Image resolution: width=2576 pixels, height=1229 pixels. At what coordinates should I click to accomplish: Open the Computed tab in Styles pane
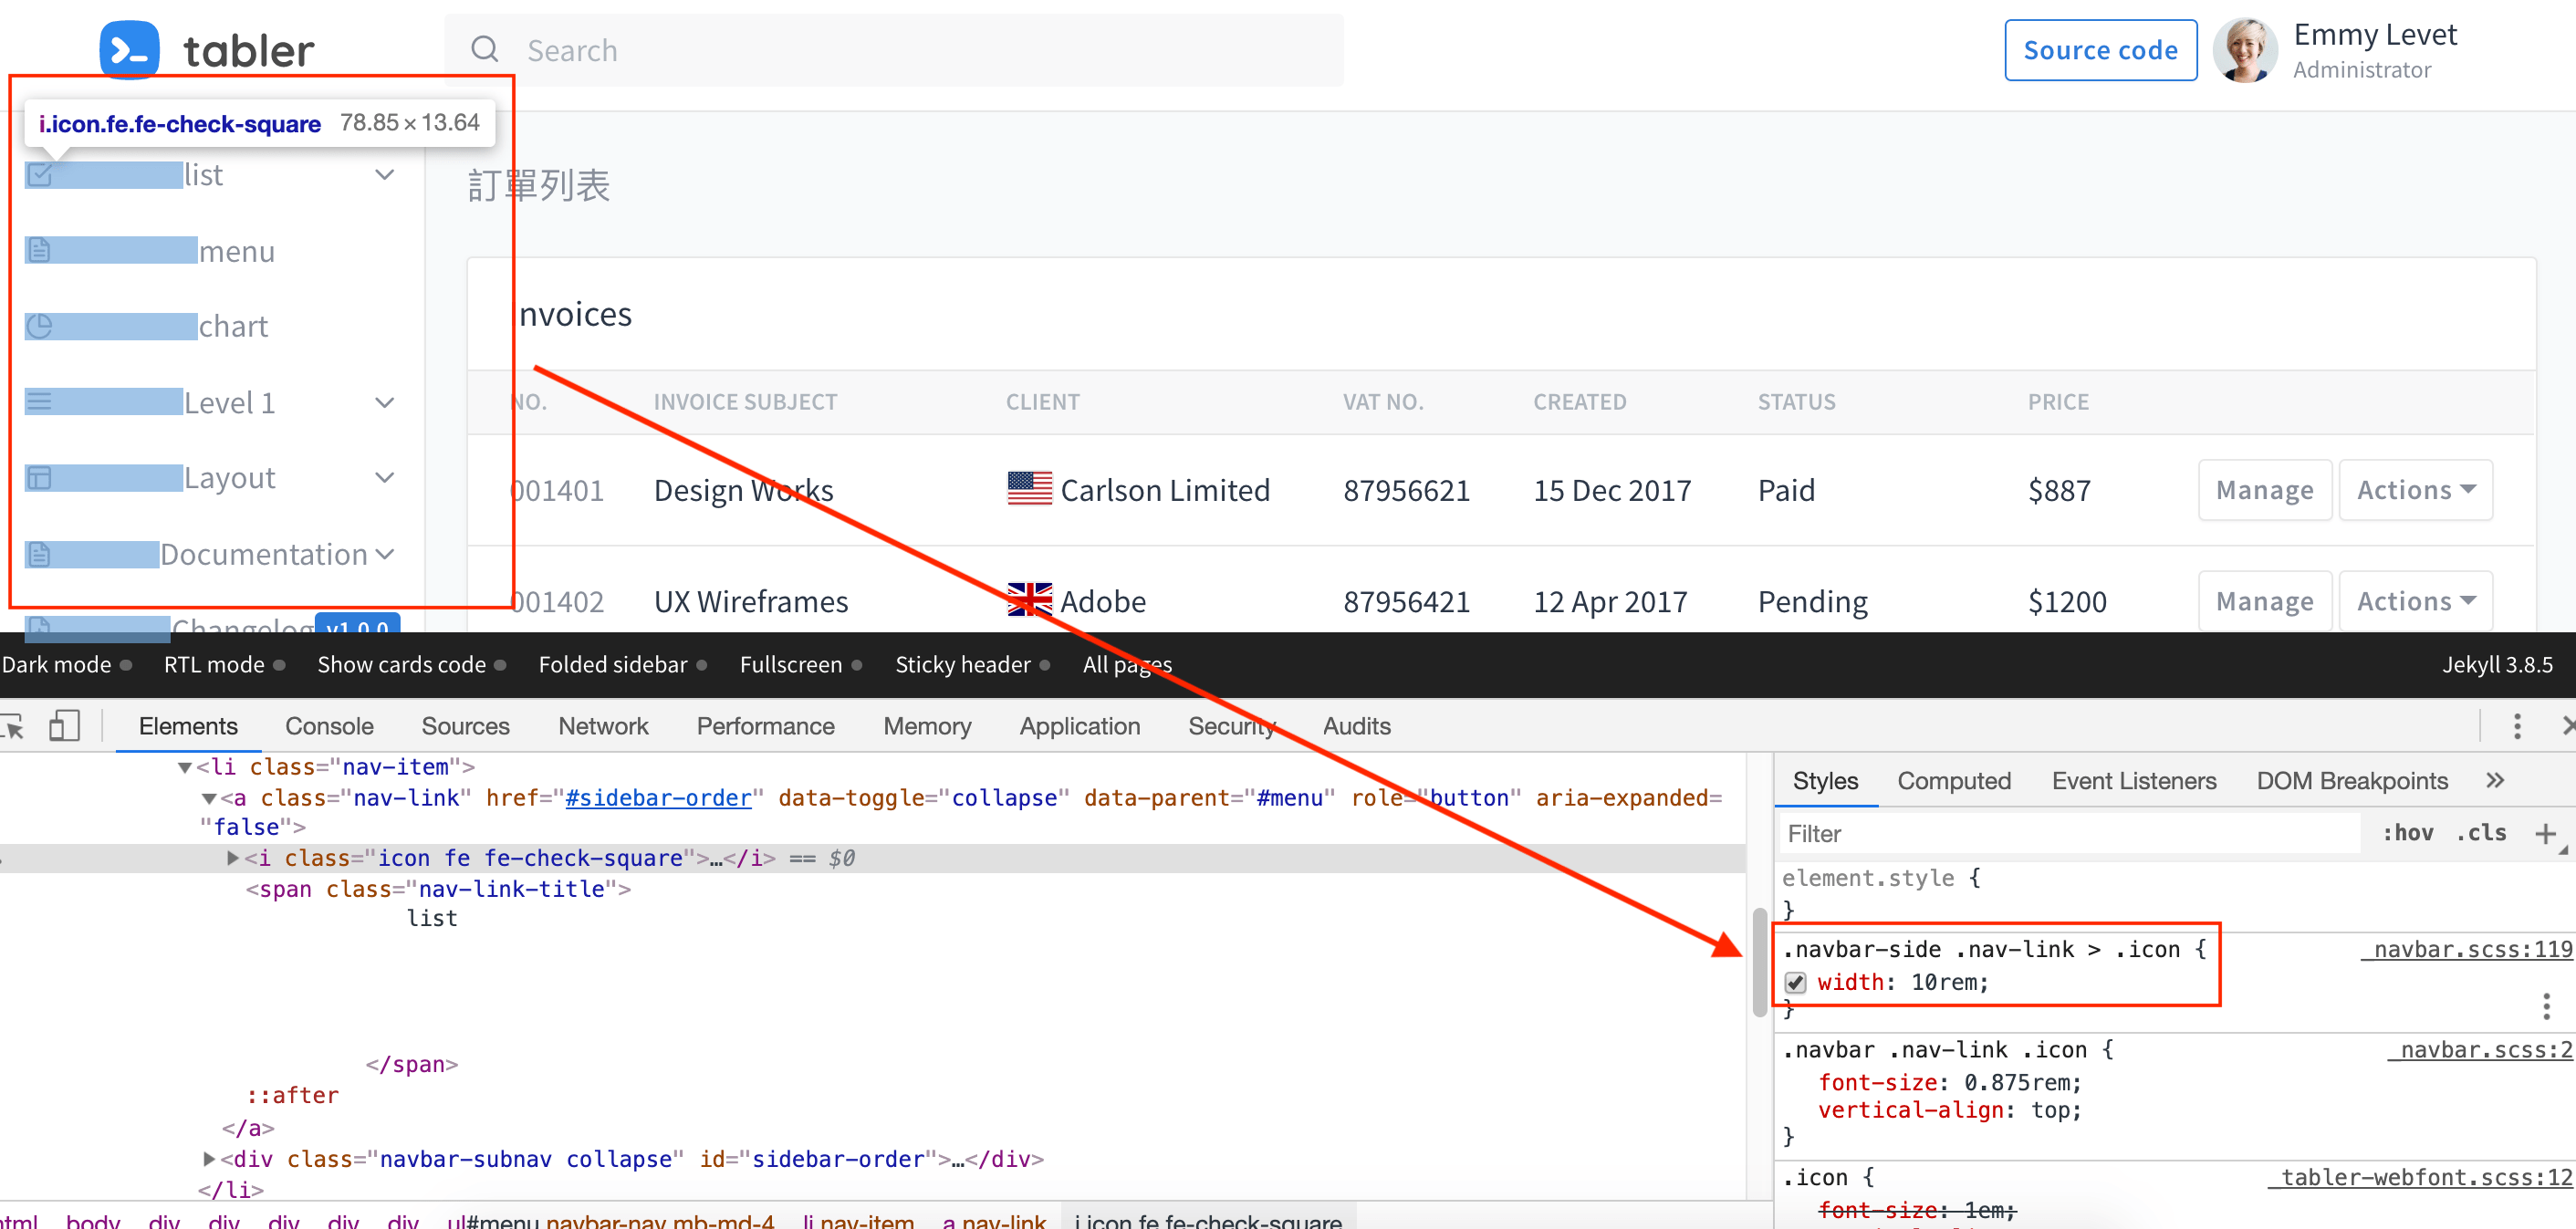(x=1954, y=780)
